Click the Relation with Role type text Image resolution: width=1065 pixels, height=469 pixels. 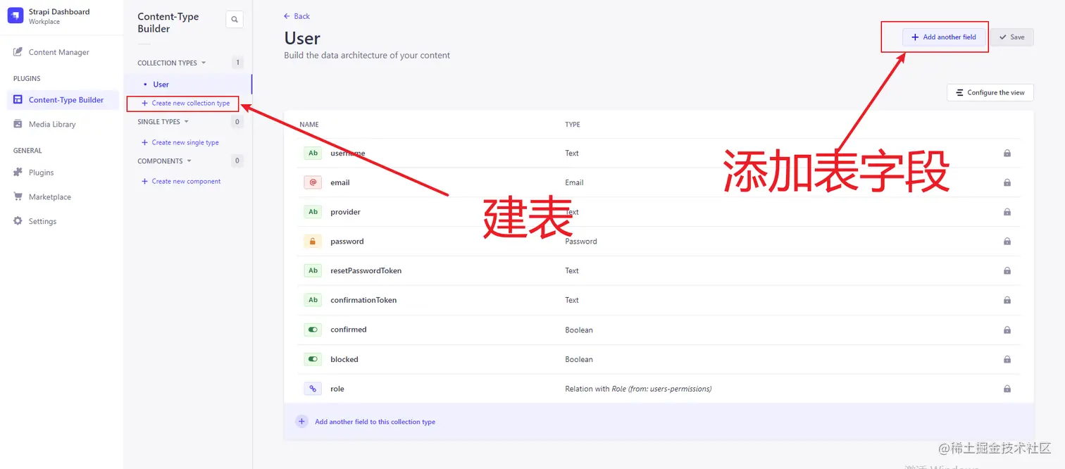pyautogui.click(x=638, y=389)
